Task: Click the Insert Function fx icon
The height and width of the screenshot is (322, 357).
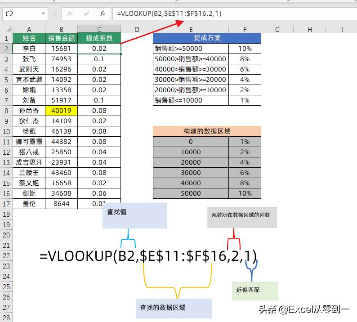Action: [103, 13]
